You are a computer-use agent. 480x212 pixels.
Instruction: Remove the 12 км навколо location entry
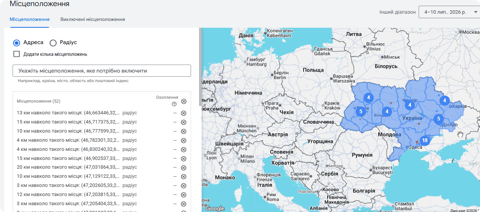click(183, 195)
